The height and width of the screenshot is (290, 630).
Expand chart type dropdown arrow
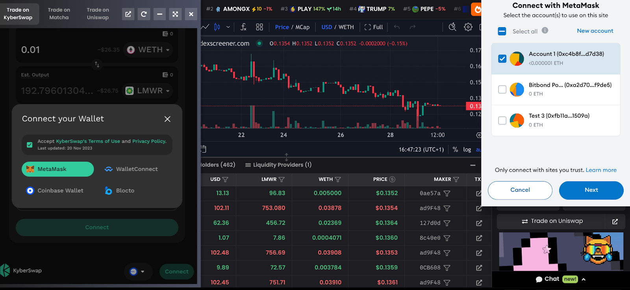[x=228, y=27]
